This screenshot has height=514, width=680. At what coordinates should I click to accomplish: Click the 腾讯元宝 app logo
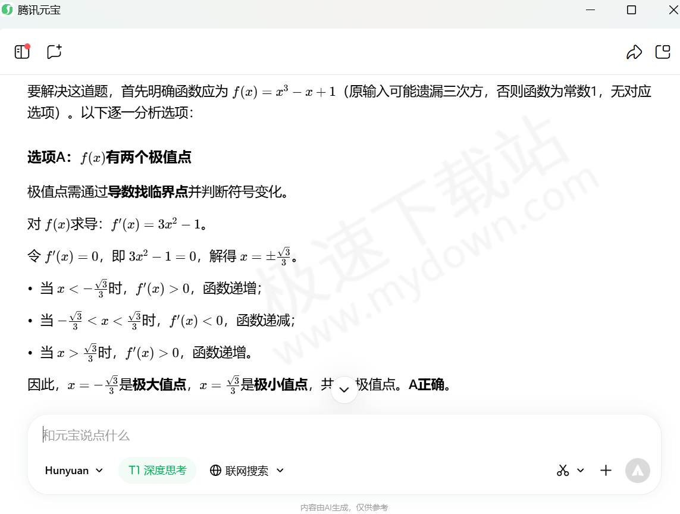click(x=8, y=10)
